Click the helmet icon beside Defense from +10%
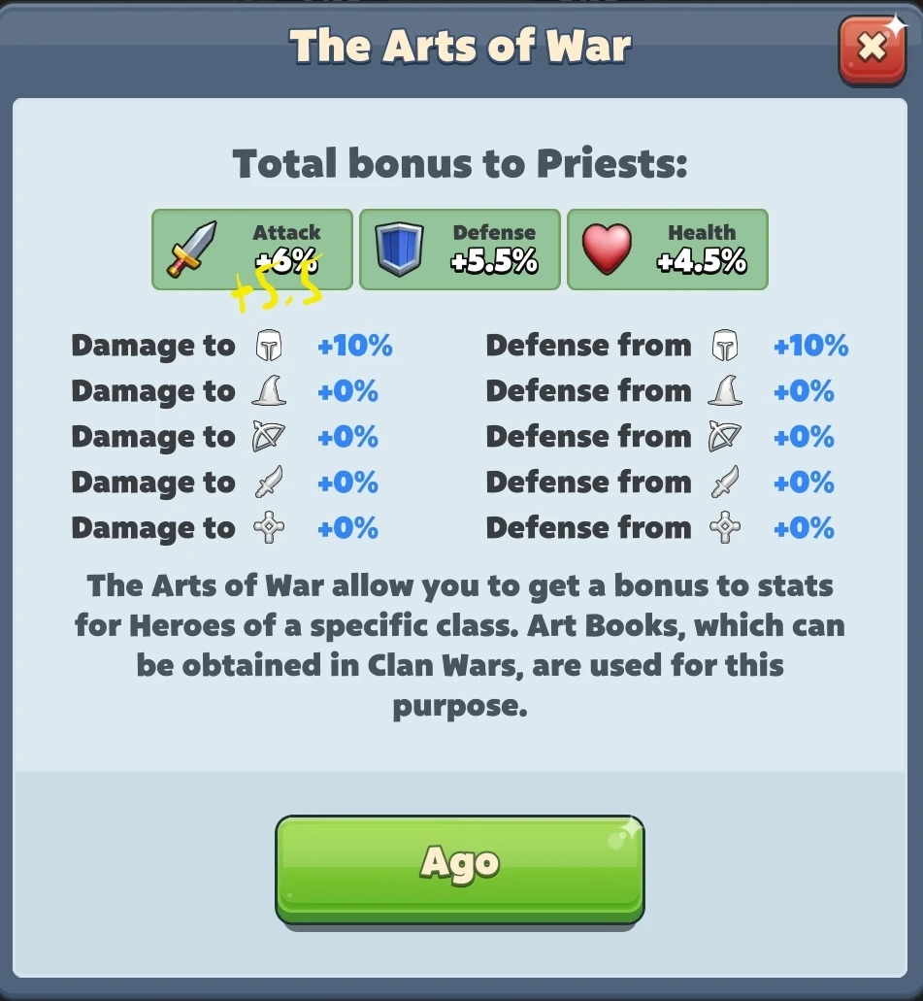This screenshot has height=1001, width=923. pyautogui.click(x=725, y=346)
